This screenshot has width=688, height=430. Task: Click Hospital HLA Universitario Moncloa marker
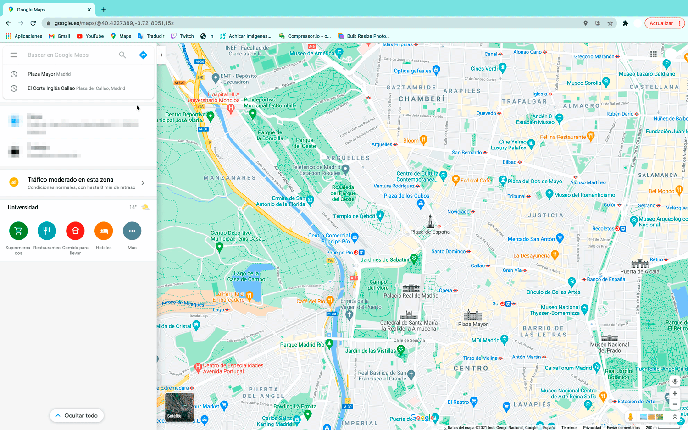pos(231,109)
